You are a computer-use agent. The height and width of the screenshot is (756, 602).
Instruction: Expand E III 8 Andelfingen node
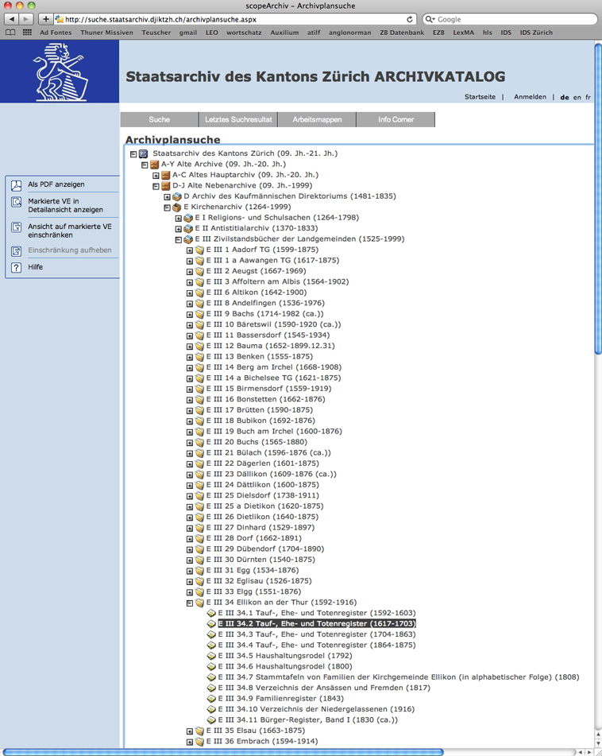tap(190, 304)
